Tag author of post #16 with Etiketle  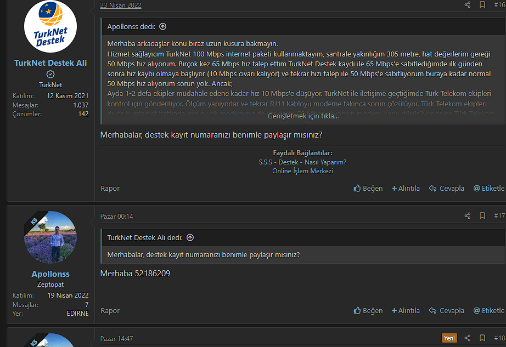coord(488,188)
